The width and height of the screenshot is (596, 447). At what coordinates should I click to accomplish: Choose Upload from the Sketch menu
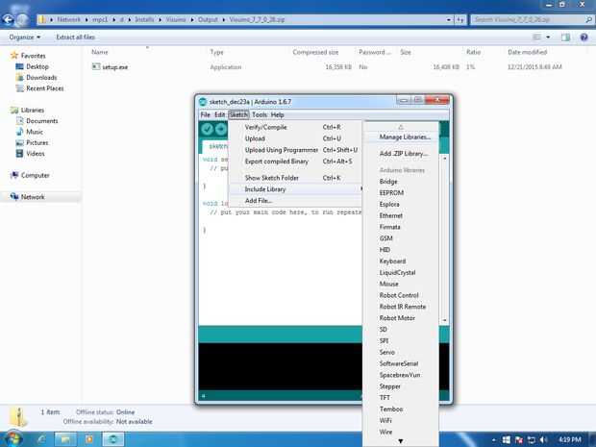[x=295, y=138]
